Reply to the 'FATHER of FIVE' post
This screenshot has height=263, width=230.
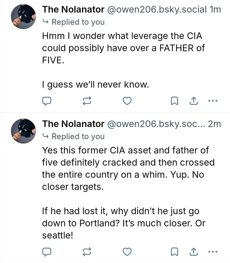(x=47, y=101)
